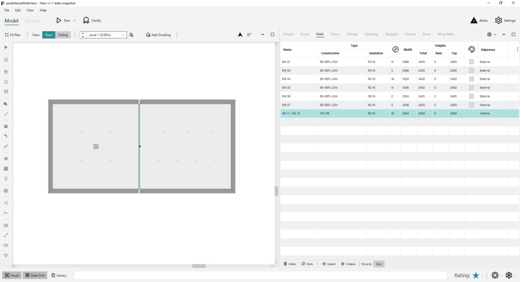Image resolution: width=520 pixels, height=282 pixels.
Task: Click color swatch for EW 01 wall
Action: [471, 61]
